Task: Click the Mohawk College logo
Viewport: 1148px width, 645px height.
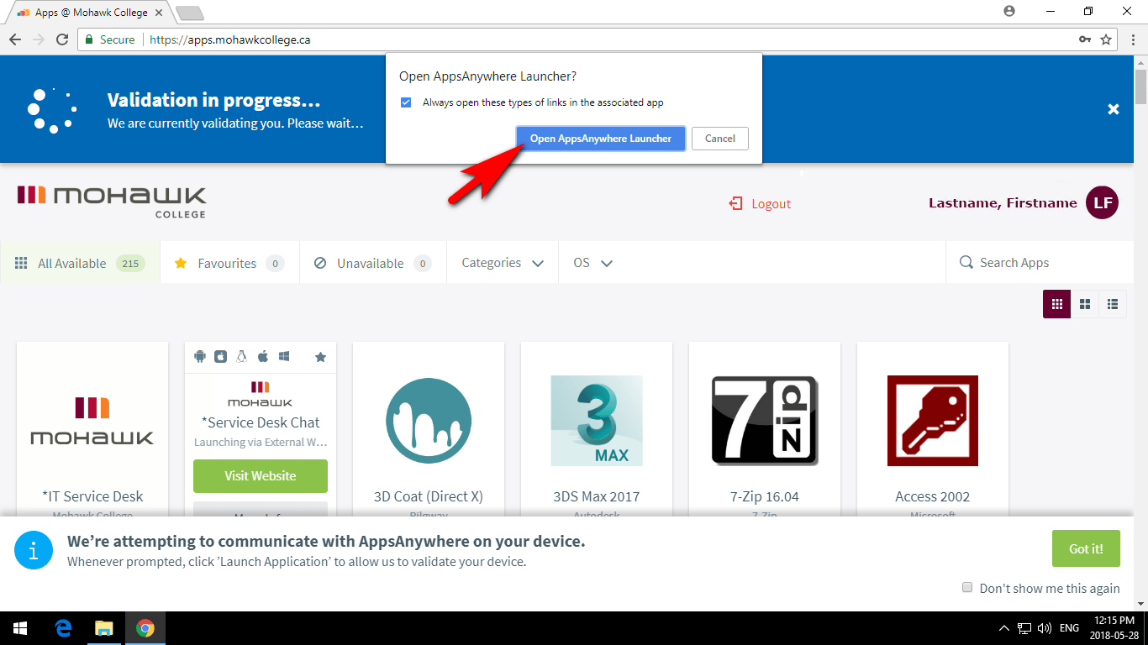Action: pos(112,202)
